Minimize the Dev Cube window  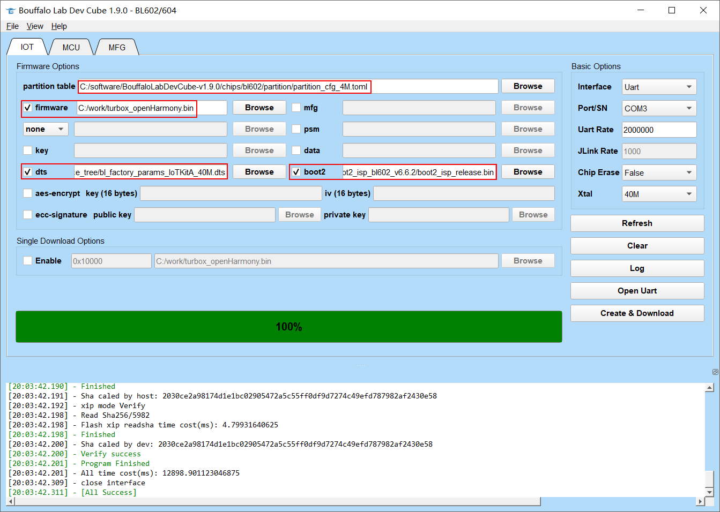click(640, 10)
